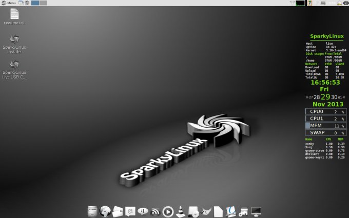Open the package installer box-with-disc dock icon
Screen dimensions: 349x218
pos(243,212)
